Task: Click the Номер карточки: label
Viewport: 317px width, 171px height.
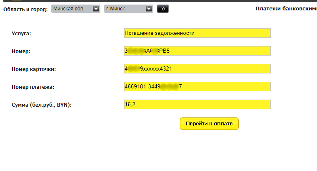Action: 34,69
